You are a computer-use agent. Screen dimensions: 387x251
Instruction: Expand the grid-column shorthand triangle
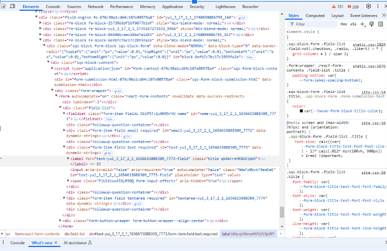click(x=322, y=54)
